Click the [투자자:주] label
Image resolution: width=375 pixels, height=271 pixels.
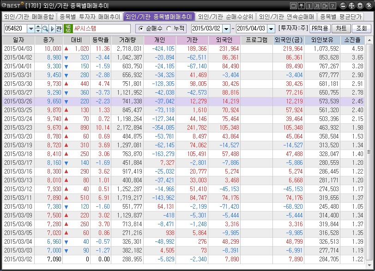tap(293, 28)
